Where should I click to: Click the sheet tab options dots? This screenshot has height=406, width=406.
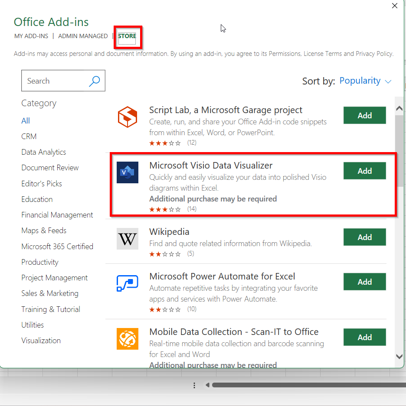coord(194,385)
